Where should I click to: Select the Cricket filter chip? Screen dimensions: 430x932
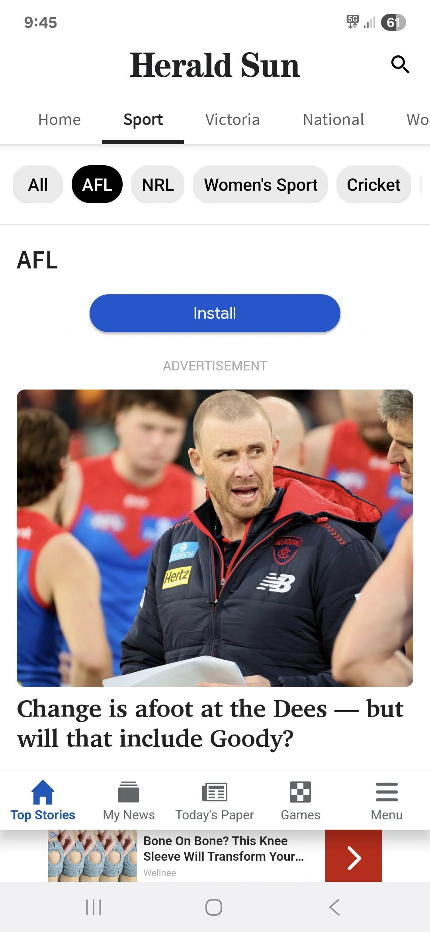pyautogui.click(x=373, y=184)
